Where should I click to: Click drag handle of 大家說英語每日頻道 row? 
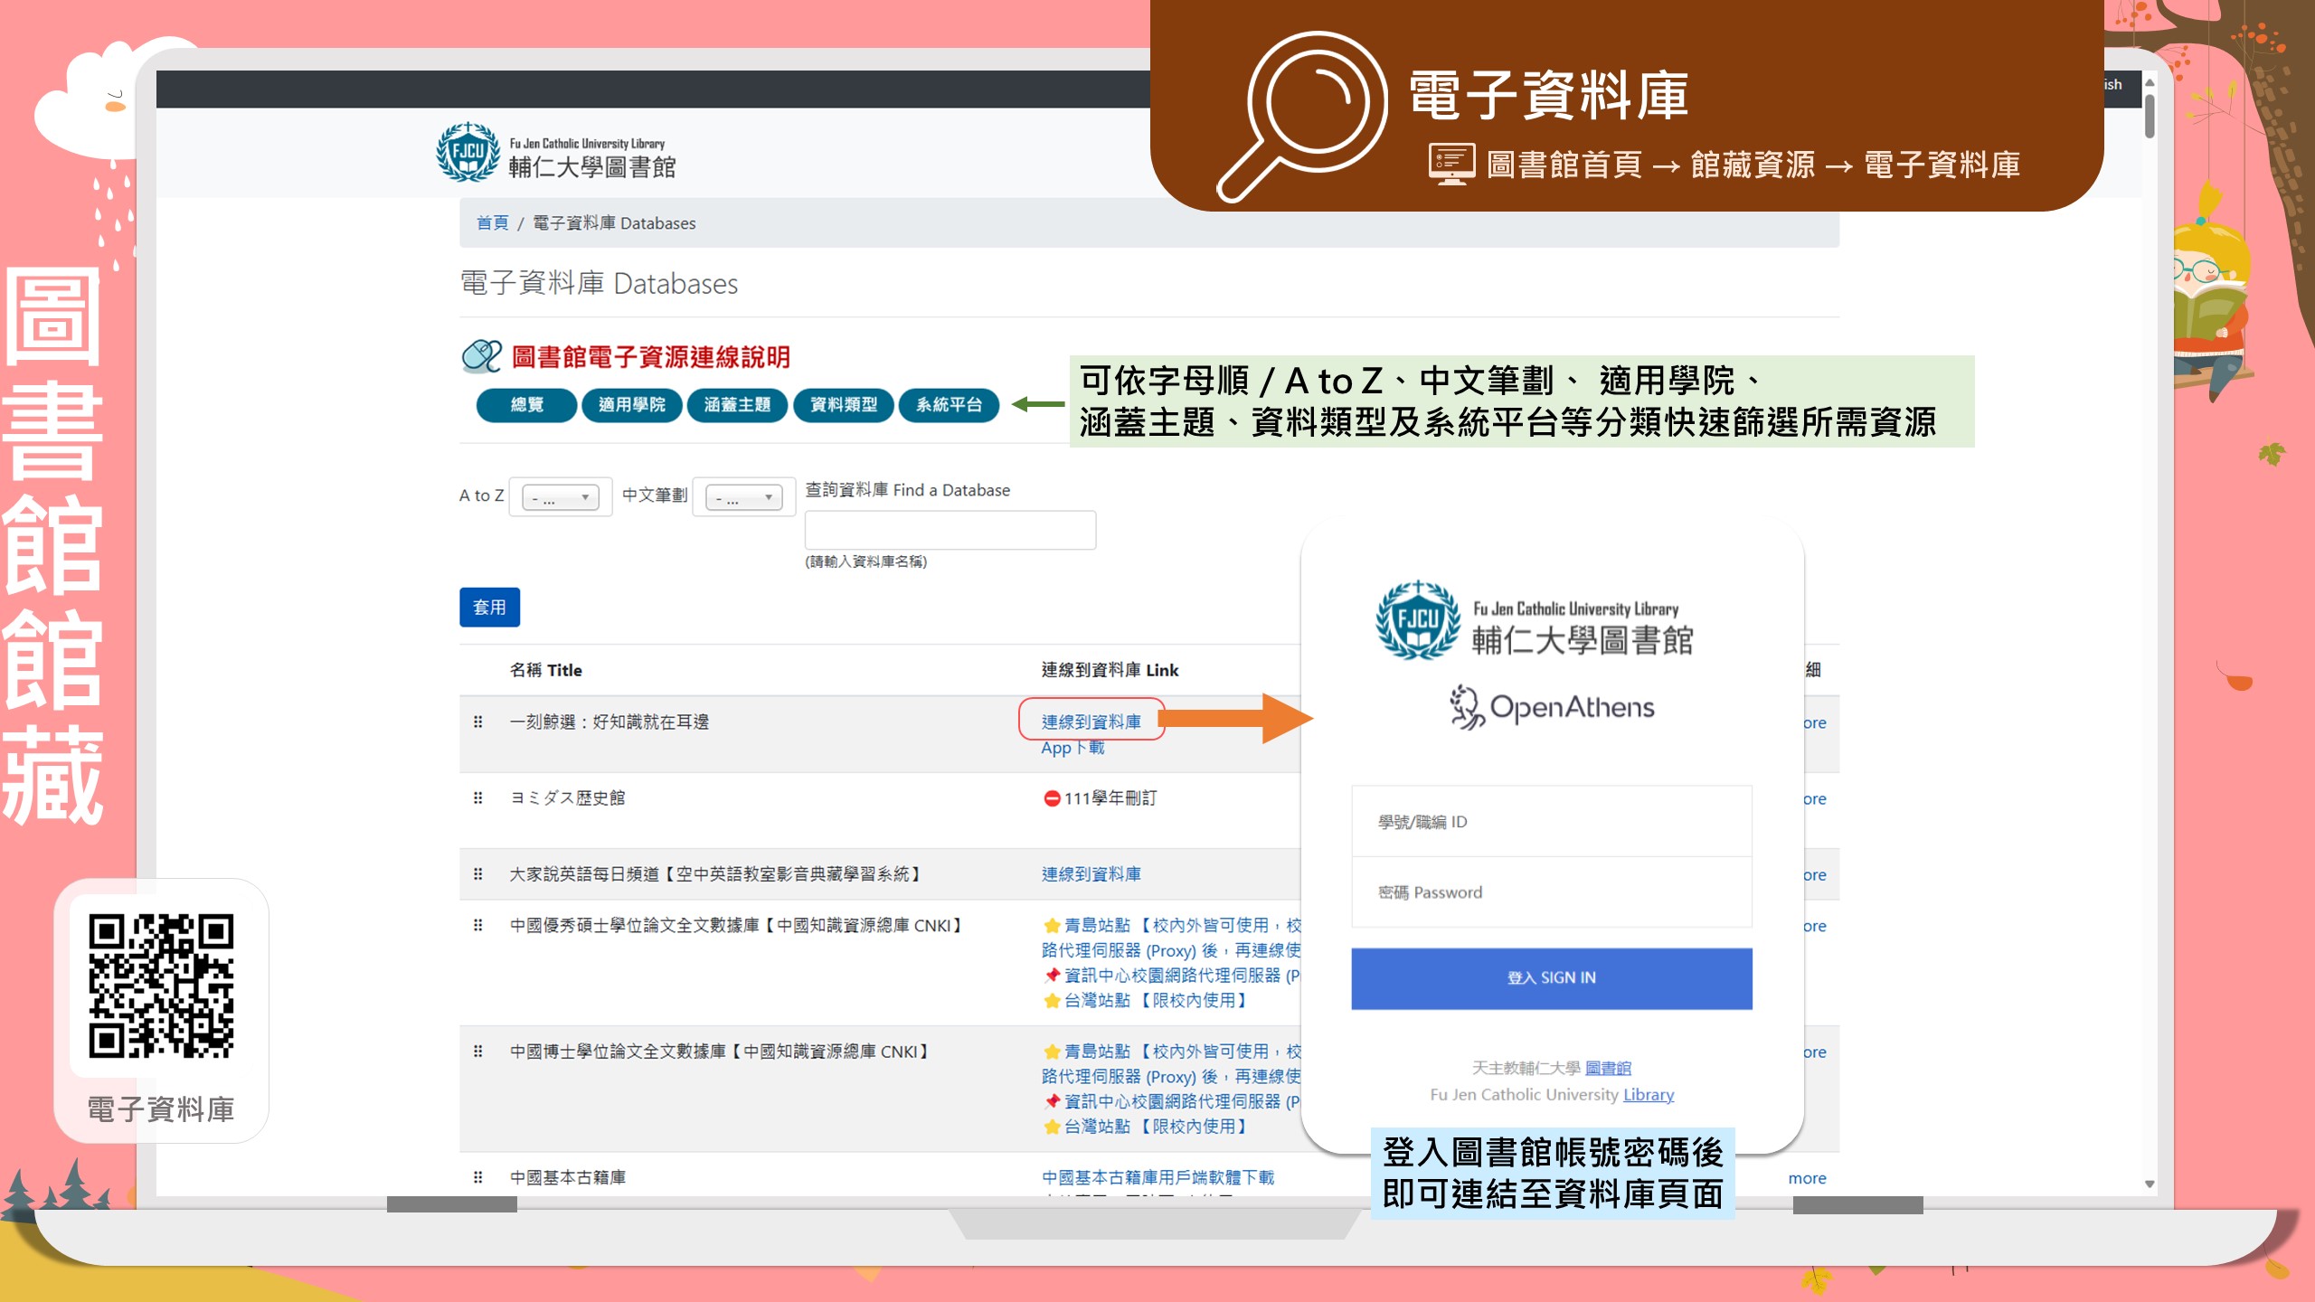[x=477, y=873]
